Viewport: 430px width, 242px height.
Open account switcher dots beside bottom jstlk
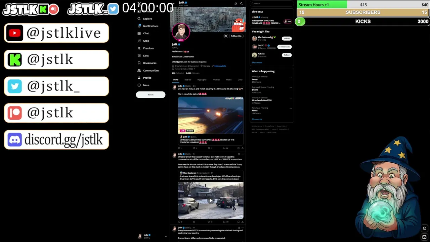[x=166, y=236]
